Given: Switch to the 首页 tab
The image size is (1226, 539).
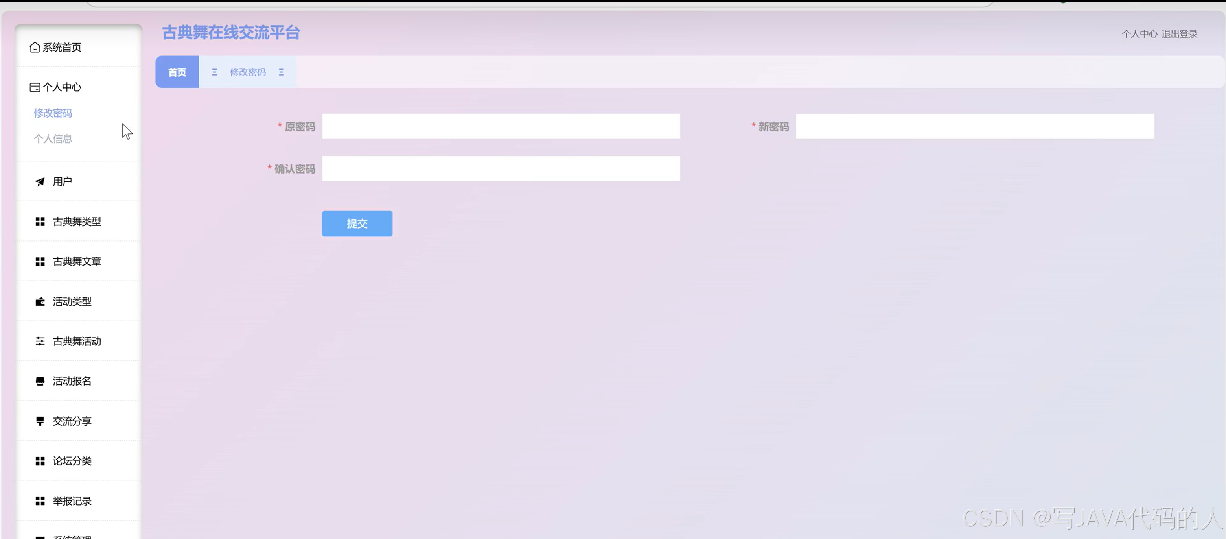Looking at the screenshot, I should 177,72.
